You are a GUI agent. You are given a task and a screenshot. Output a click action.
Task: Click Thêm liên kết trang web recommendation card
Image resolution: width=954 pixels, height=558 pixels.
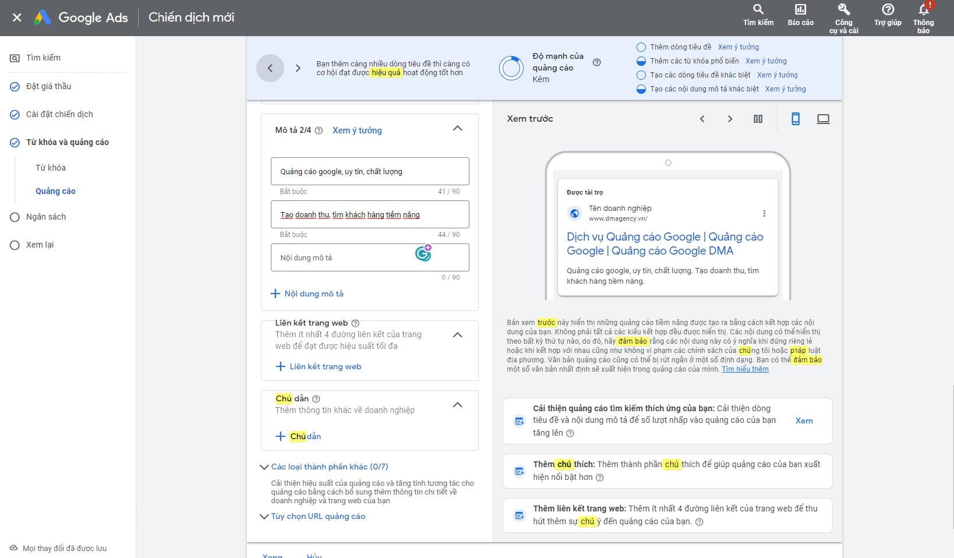click(x=667, y=515)
